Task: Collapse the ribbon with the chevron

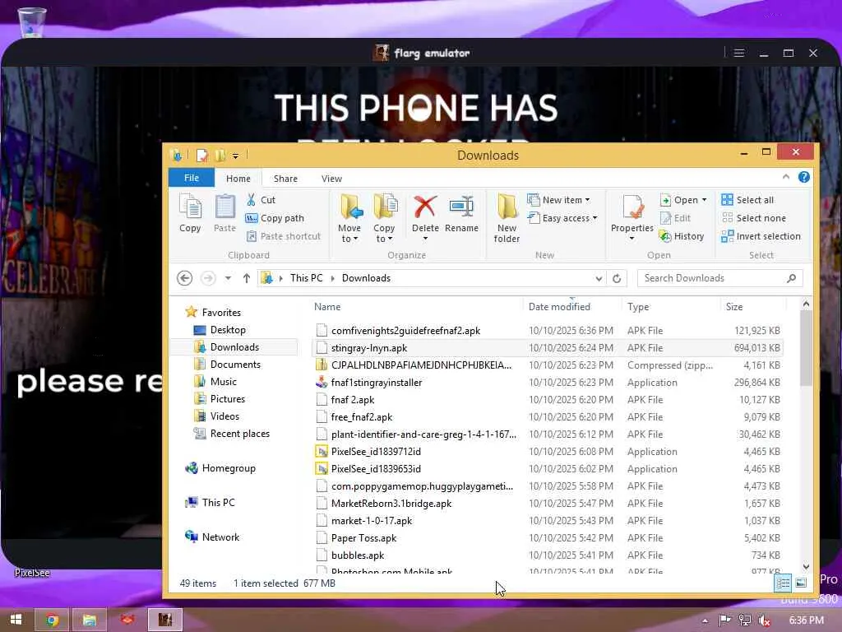Action: [785, 177]
